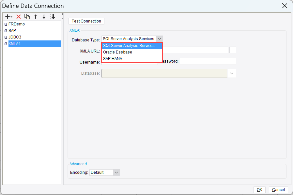This screenshot has height=195, width=293.
Task: Move the connection up with the up arrow
Action: pos(36,17)
